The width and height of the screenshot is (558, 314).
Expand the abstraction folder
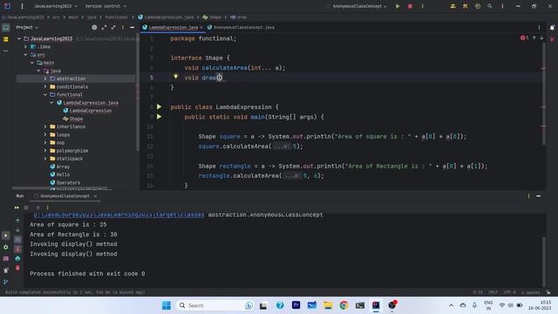tap(45, 78)
